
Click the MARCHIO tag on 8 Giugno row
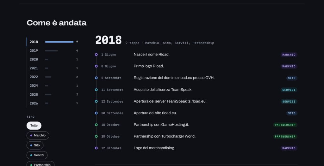289,66
